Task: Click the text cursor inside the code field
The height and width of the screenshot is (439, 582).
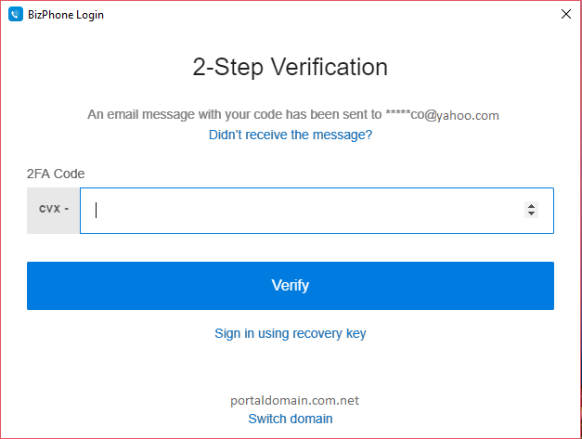Action: pyautogui.click(x=97, y=210)
